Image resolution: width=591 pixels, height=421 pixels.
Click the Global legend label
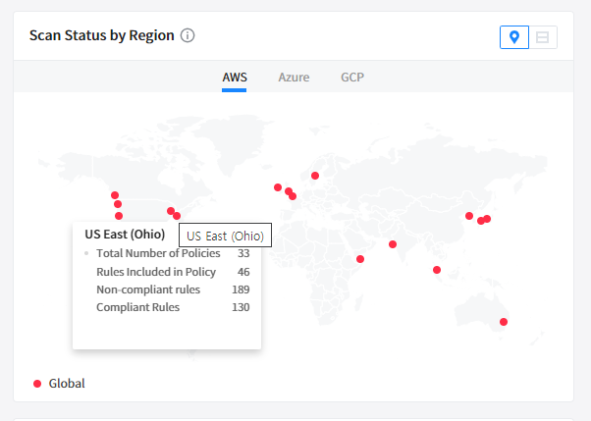[x=67, y=383]
